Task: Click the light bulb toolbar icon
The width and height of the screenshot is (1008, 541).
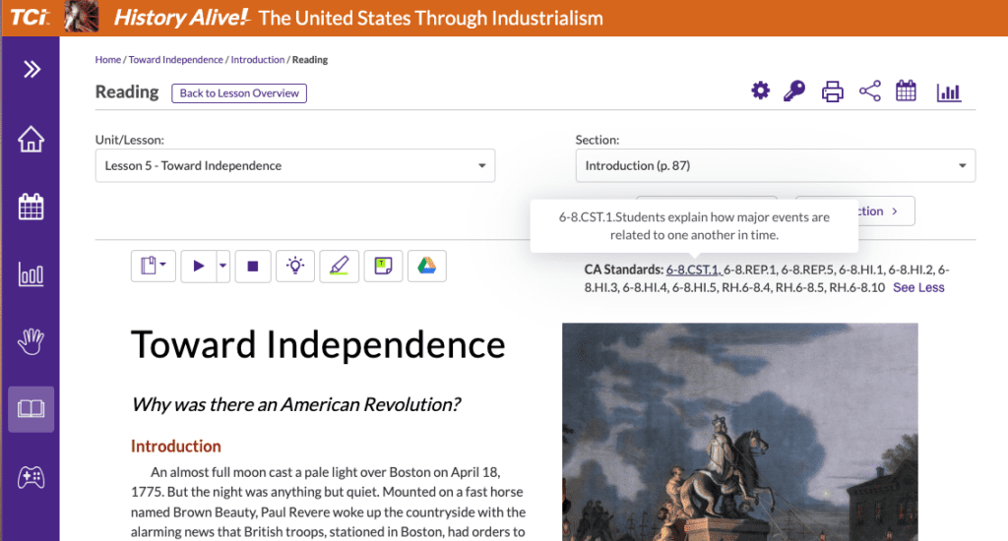Action: click(295, 266)
